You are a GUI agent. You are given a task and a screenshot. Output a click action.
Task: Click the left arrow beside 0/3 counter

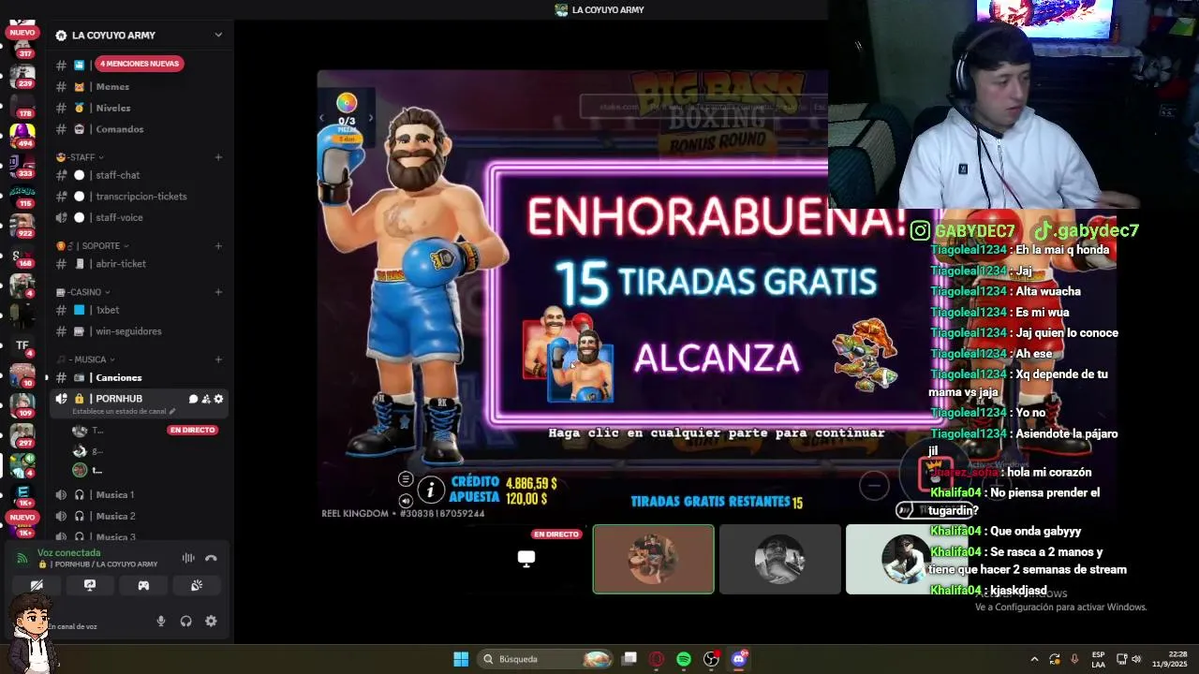322,118
